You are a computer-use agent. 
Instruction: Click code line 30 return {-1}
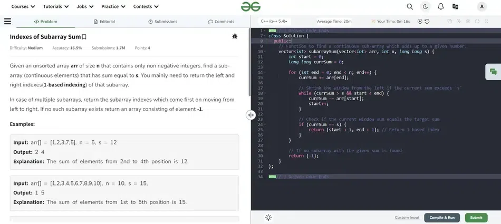point(304,155)
